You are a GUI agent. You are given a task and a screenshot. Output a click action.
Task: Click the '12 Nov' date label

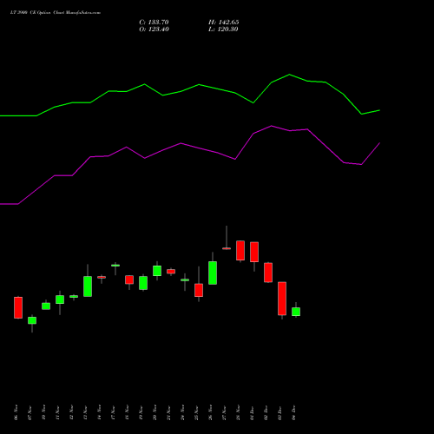click(71, 412)
